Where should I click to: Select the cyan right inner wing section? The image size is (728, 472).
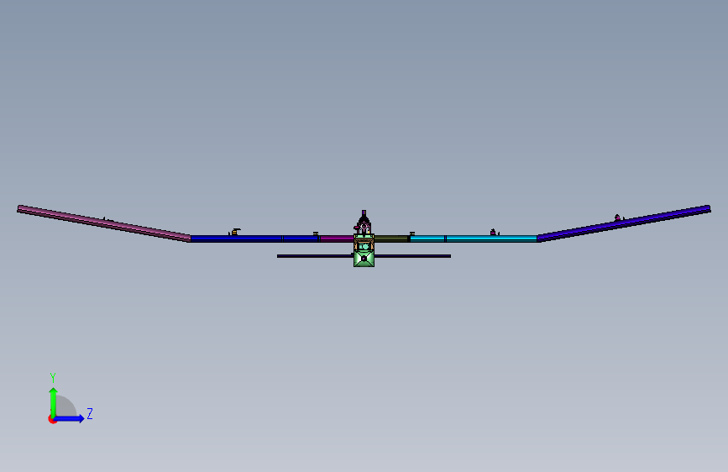(x=473, y=239)
